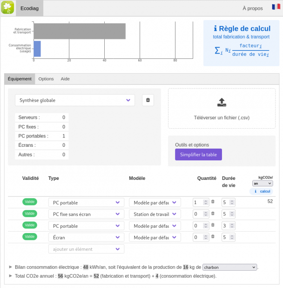This screenshot has height=288, width=283.
Task: Open the Synthèse globale dropdown
Action: [75, 100]
